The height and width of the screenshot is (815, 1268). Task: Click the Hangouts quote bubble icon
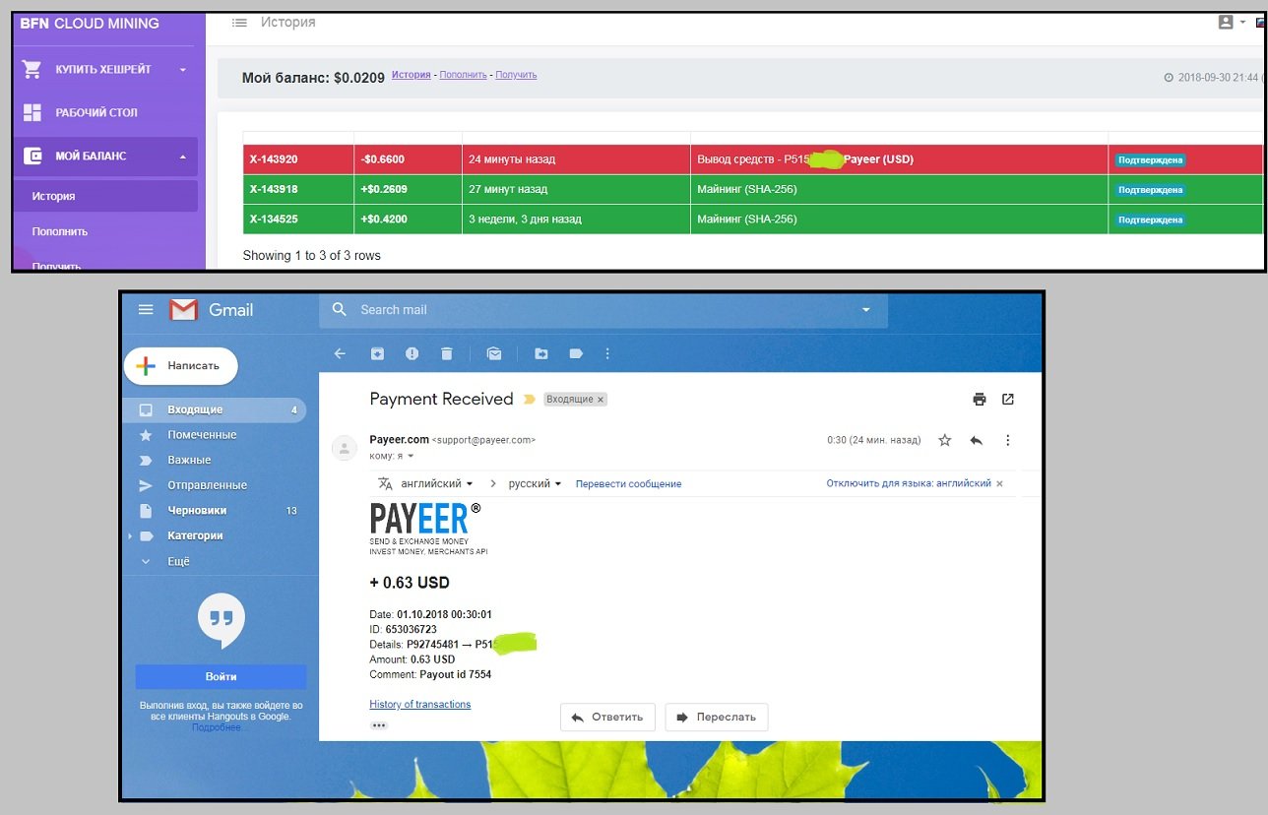pyautogui.click(x=222, y=618)
